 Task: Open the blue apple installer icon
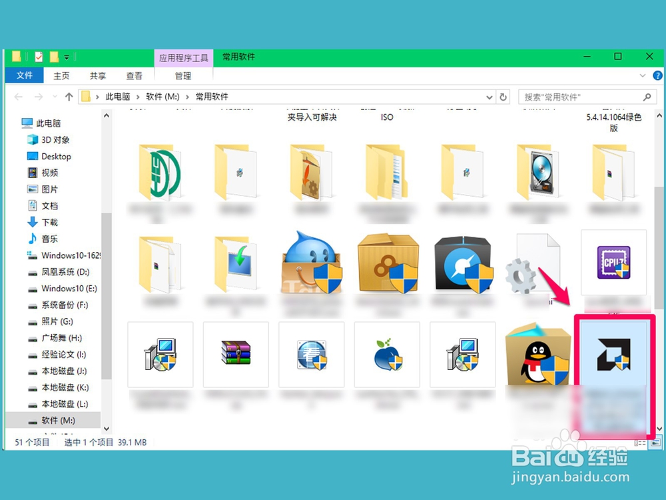[x=388, y=354]
